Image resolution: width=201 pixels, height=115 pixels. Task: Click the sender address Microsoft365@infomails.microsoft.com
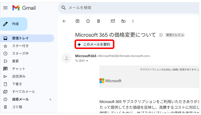pos(124,56)
